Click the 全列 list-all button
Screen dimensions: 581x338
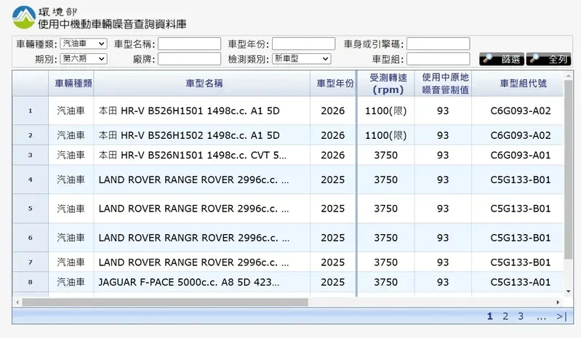(x=549, y=59)
